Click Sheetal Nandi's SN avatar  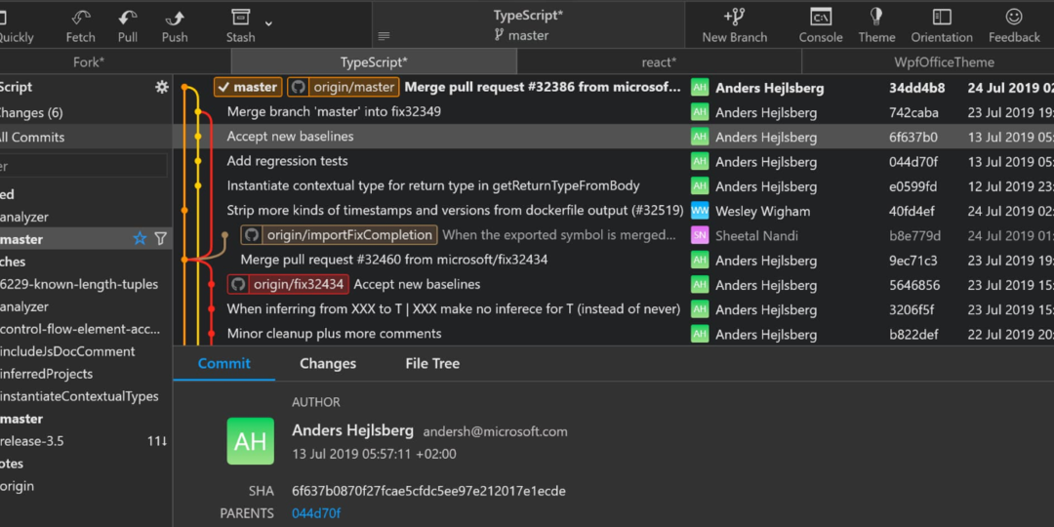700,235
